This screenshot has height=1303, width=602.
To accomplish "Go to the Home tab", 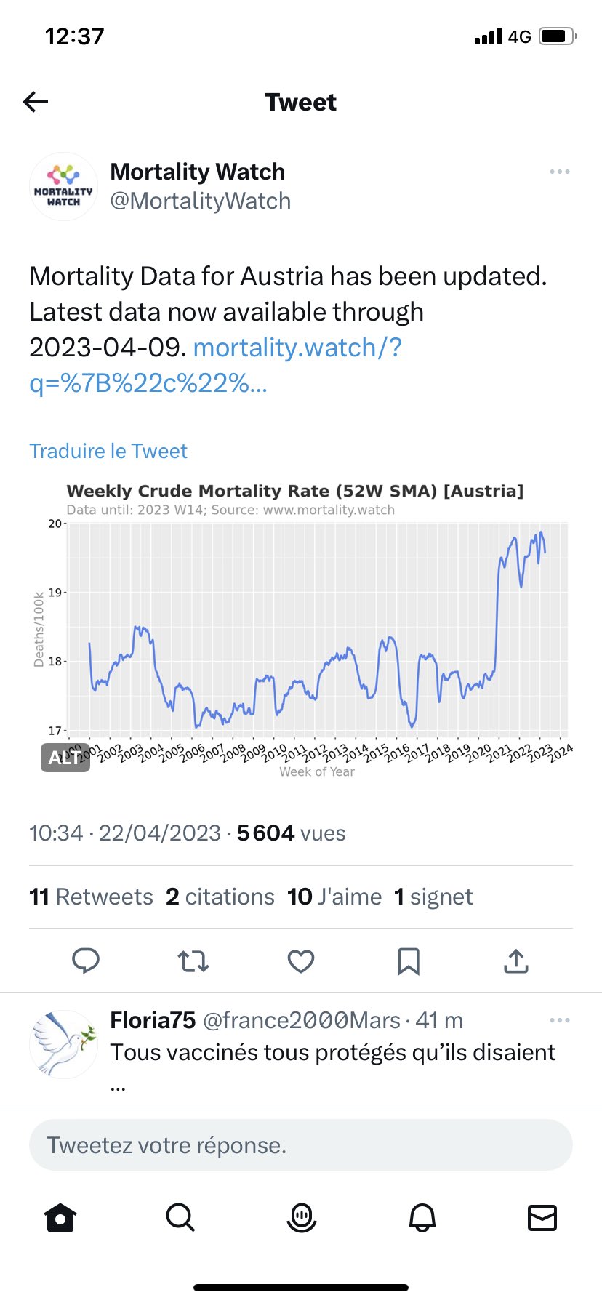I will [60, 1216].
